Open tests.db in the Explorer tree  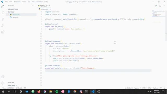15,17
